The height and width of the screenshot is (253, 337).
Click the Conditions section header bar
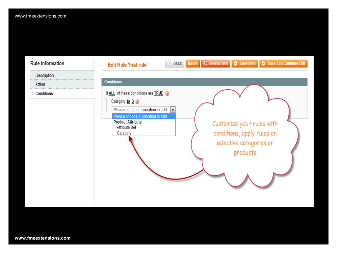[204, 82]
